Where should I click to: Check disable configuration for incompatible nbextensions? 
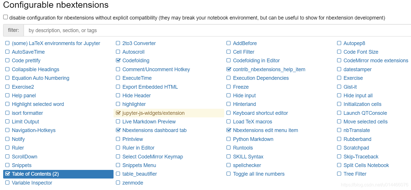(5, 17)
